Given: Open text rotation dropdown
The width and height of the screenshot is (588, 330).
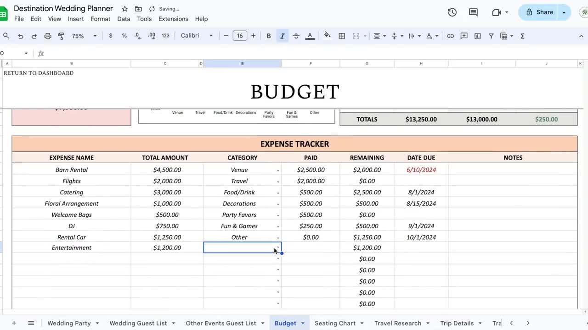Looking at the screenshot, I should [432, 36].
